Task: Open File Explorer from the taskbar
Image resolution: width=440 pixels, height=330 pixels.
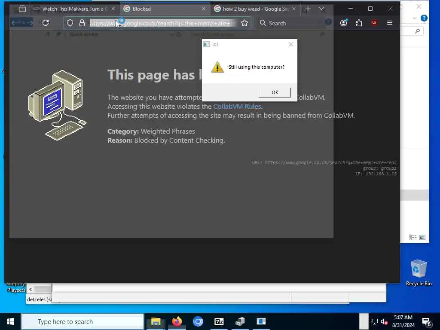Action: (x=156, y=321)
